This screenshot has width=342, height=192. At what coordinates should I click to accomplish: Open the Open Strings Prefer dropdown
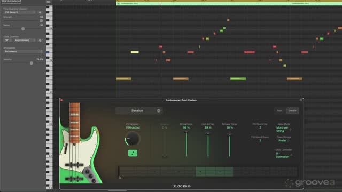(283, 141)
